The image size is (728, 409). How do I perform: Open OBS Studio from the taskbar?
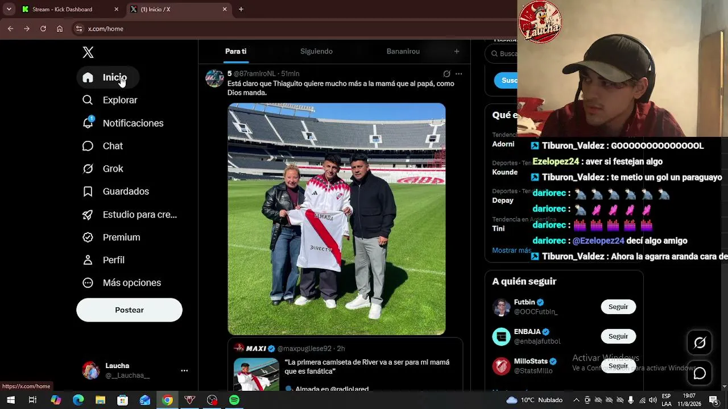click(212, 400)
